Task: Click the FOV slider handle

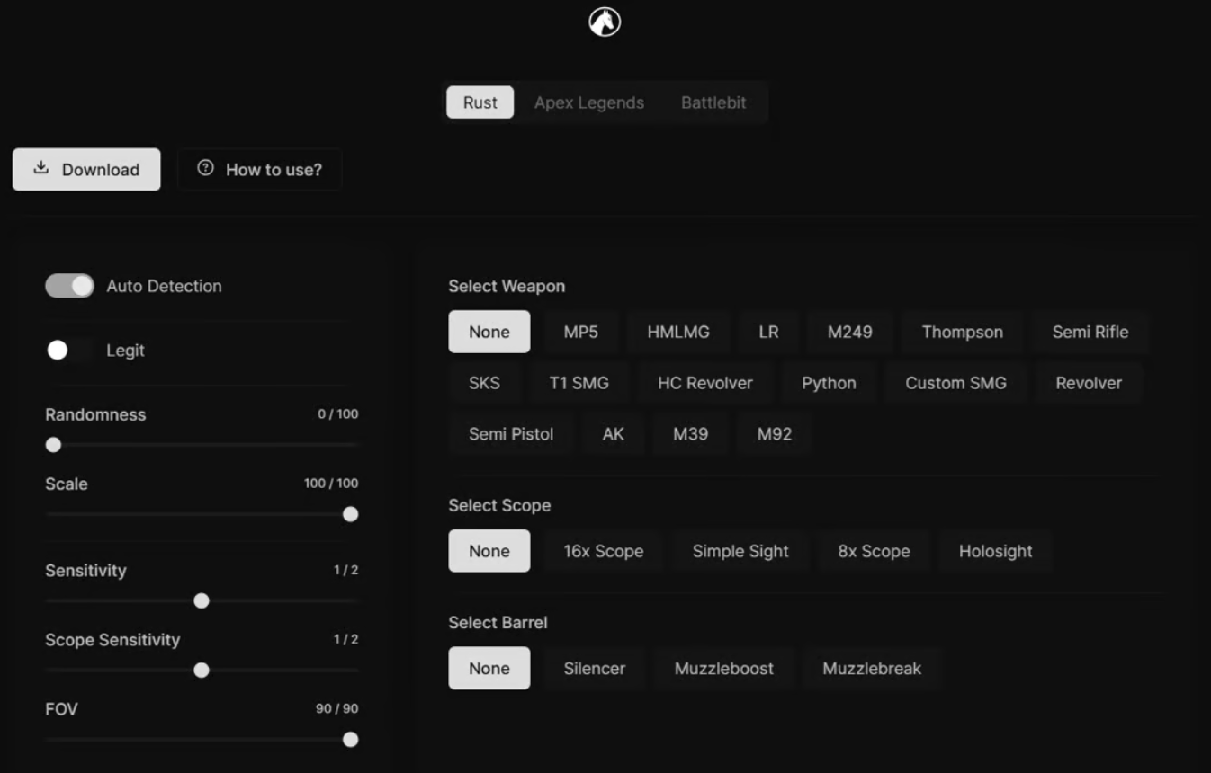Action: pyautogui.click(x=351, y=739)
